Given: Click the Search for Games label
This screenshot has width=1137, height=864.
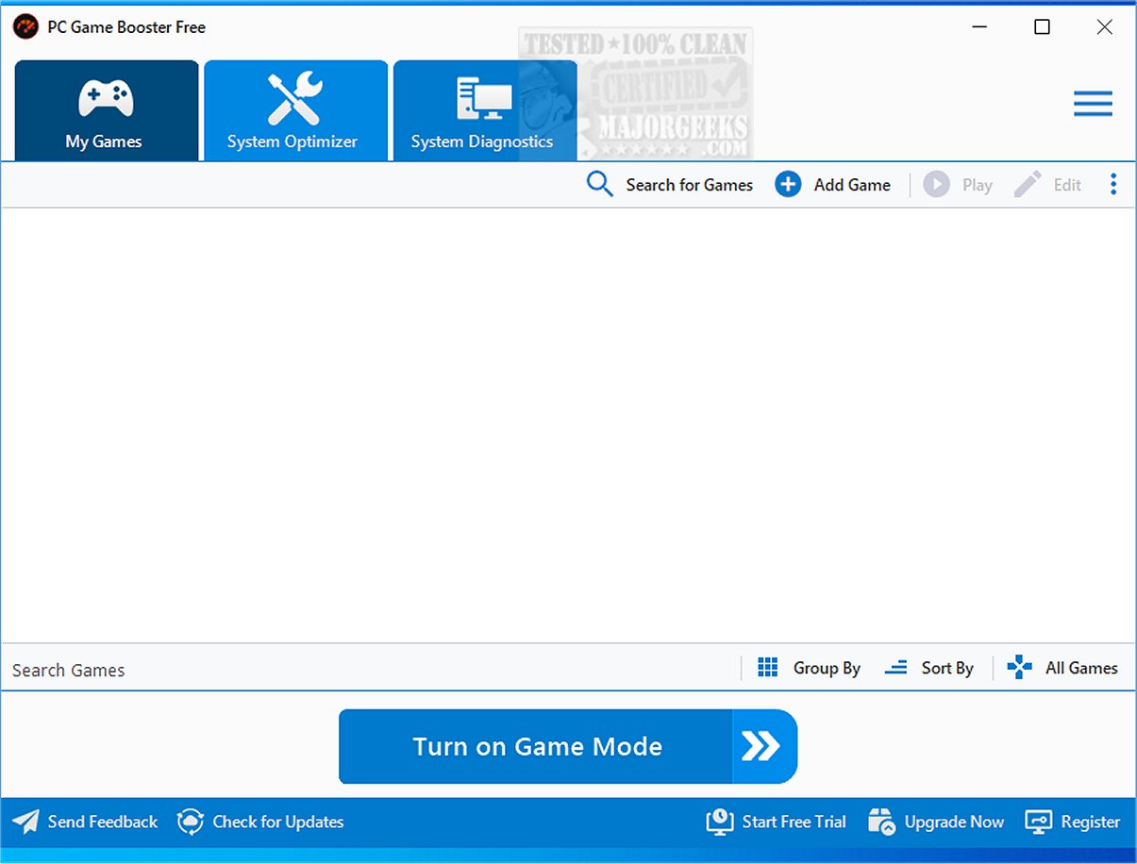Looking at the screenshot, I should (x=690, y=185).
